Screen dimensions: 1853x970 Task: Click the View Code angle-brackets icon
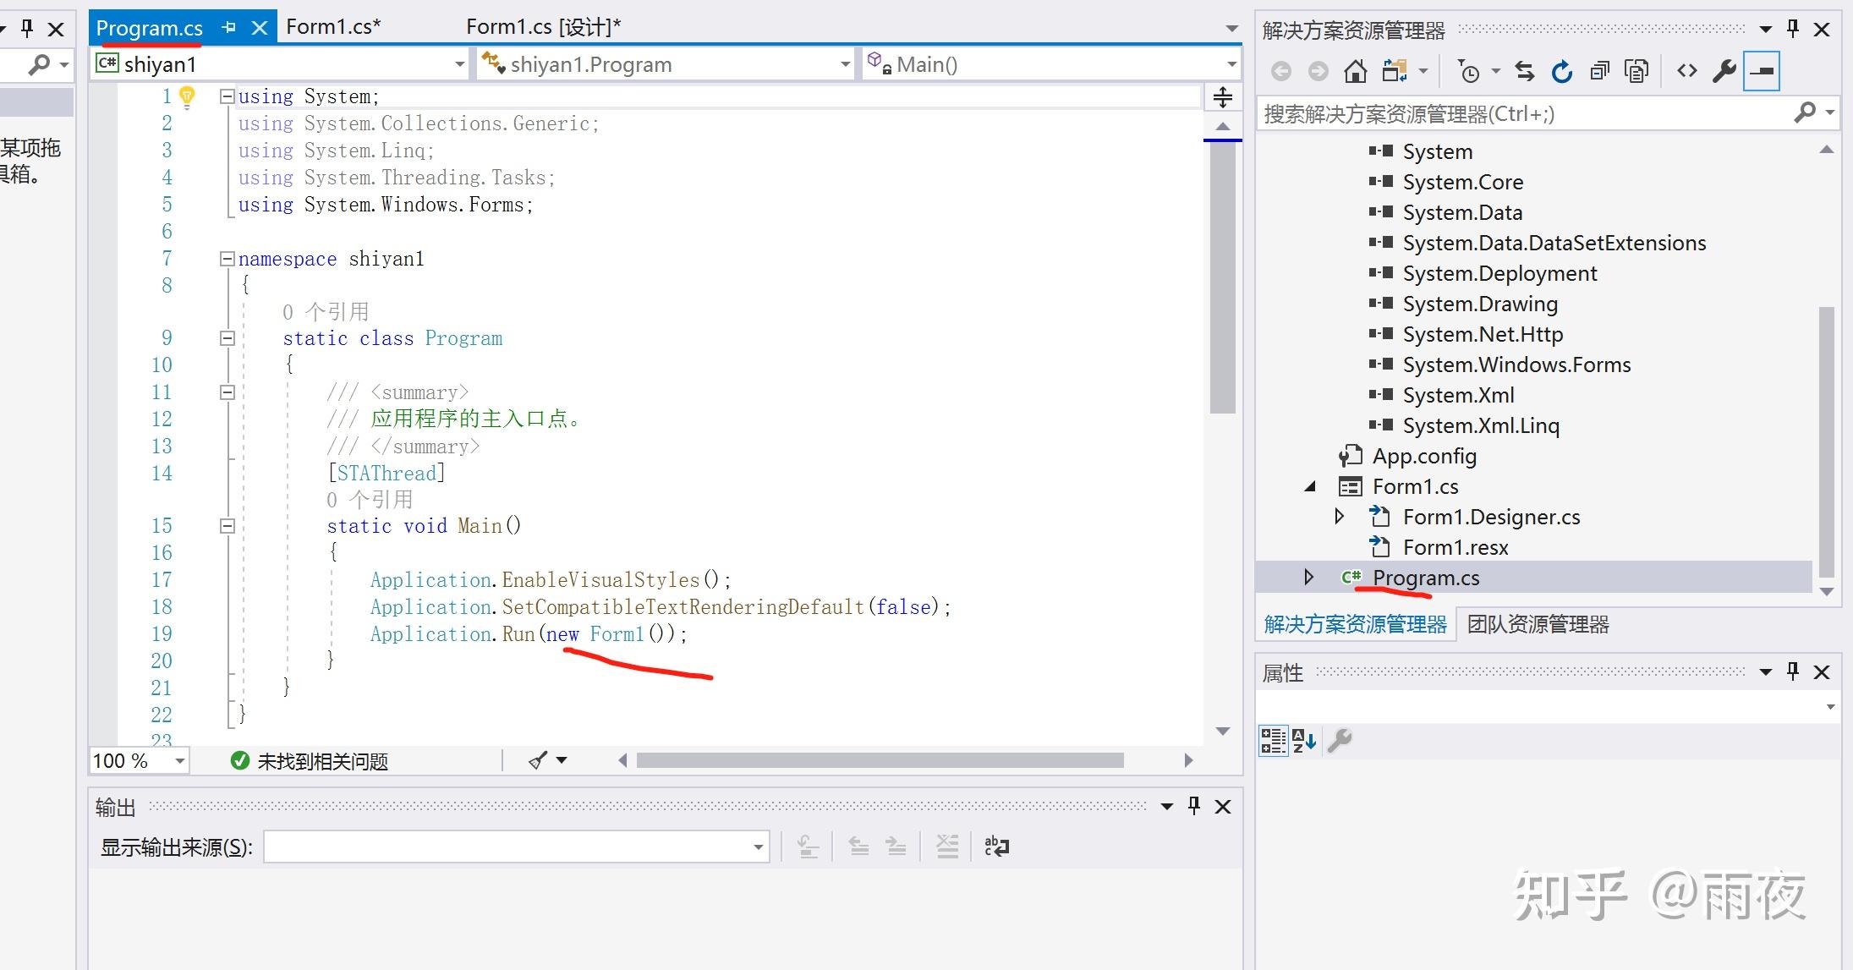[x=1686, y=72]
